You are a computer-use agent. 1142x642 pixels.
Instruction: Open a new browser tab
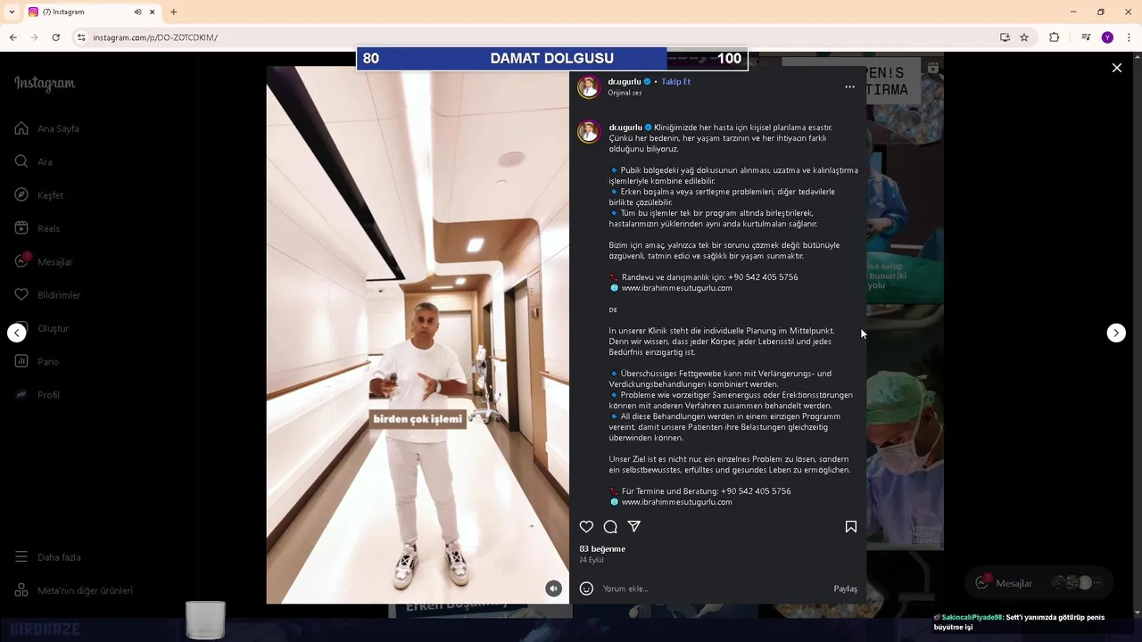pyautogui.click(x=174, y=12)
